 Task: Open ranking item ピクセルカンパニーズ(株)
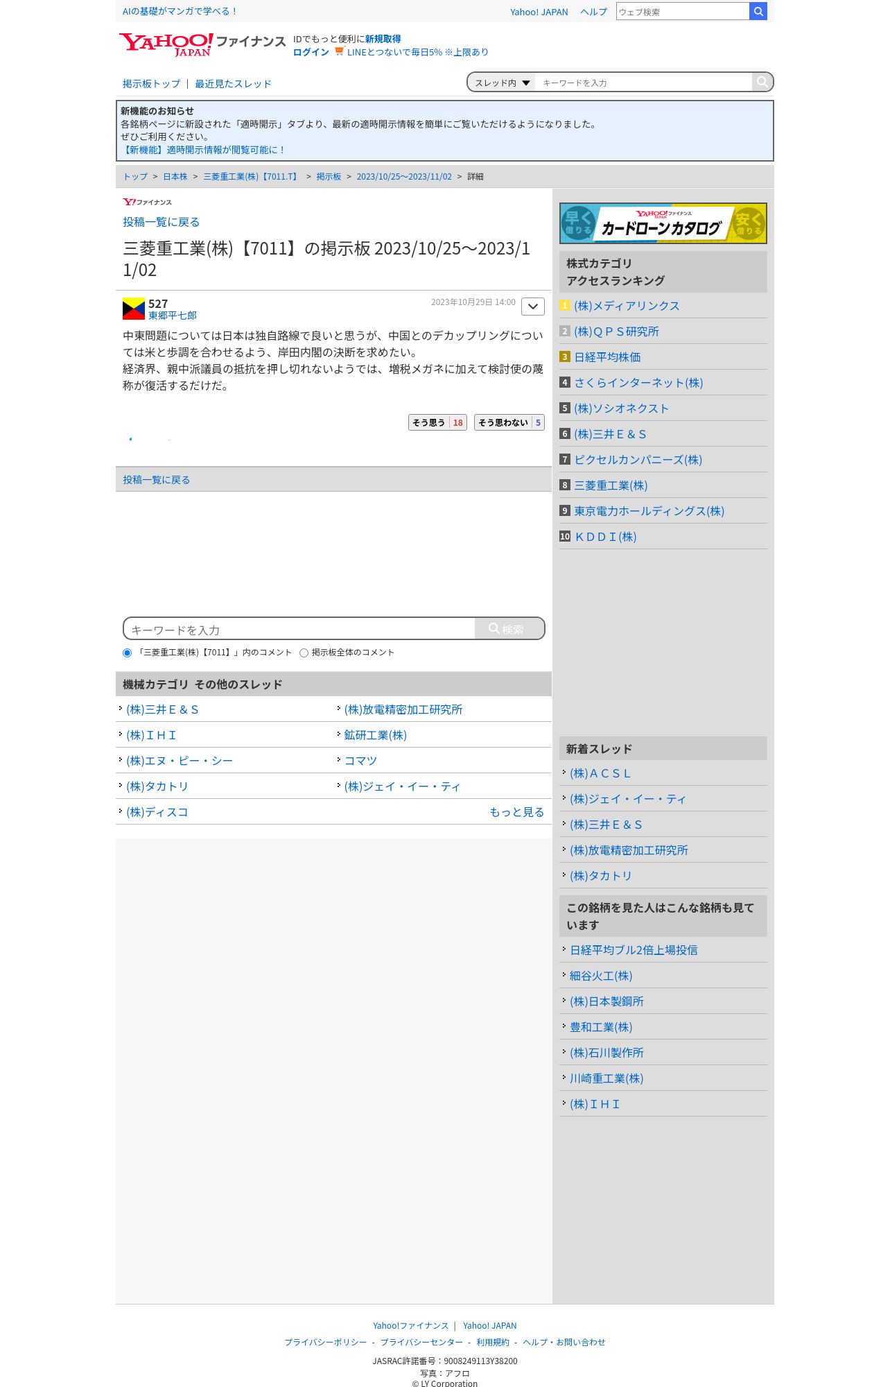click(x=638, y=460)
